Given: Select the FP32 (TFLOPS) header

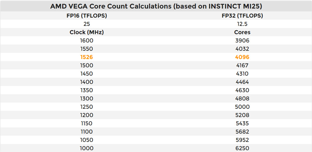Looking at the screenshot, I should 242,16.
